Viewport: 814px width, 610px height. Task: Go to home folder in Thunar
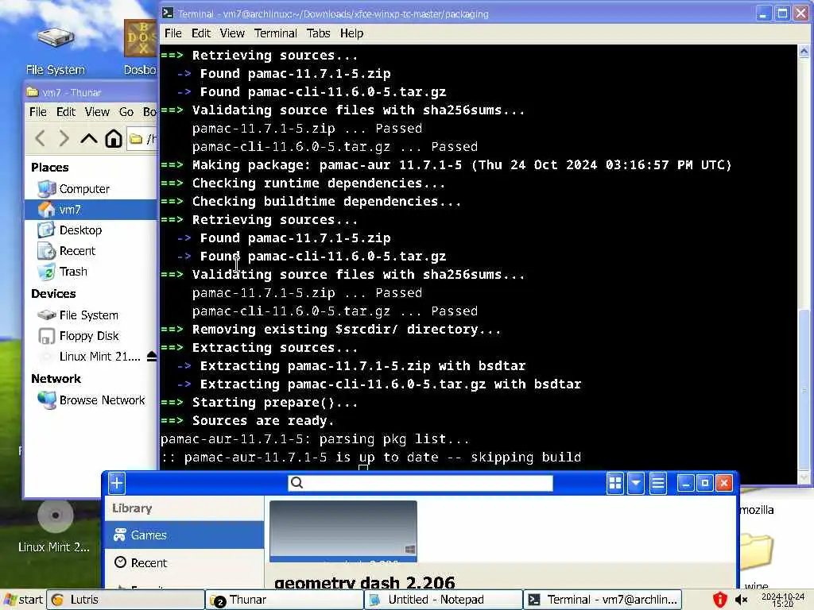[113, 138]
